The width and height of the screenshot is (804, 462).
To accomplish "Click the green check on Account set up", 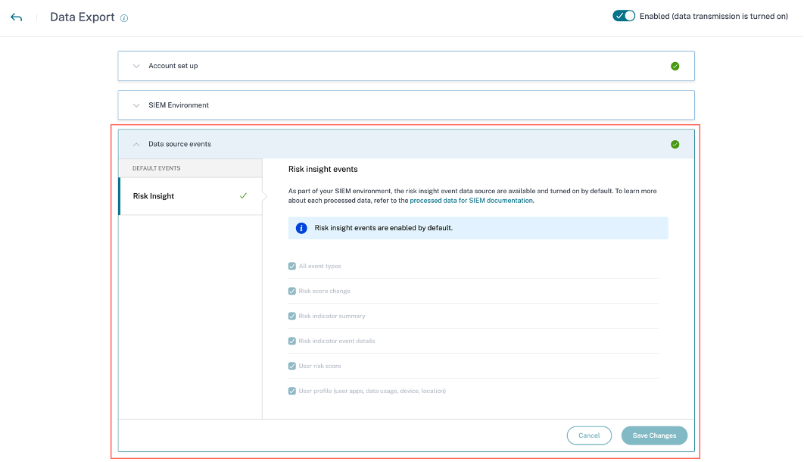I will [675, 66].
